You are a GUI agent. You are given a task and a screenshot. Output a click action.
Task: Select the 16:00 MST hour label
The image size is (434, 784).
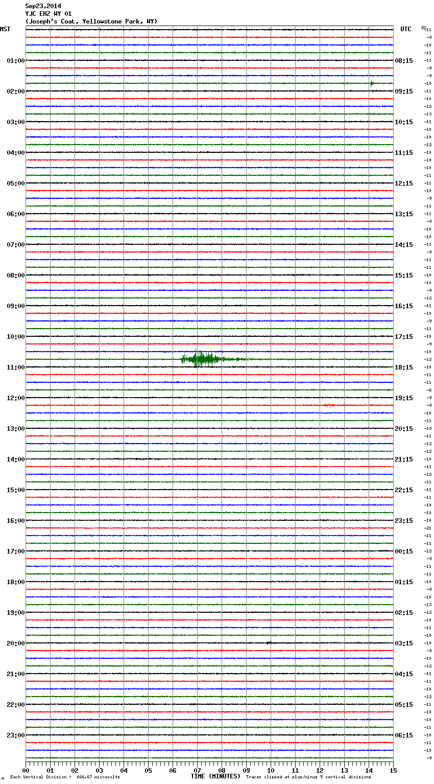tap(16, 521)
